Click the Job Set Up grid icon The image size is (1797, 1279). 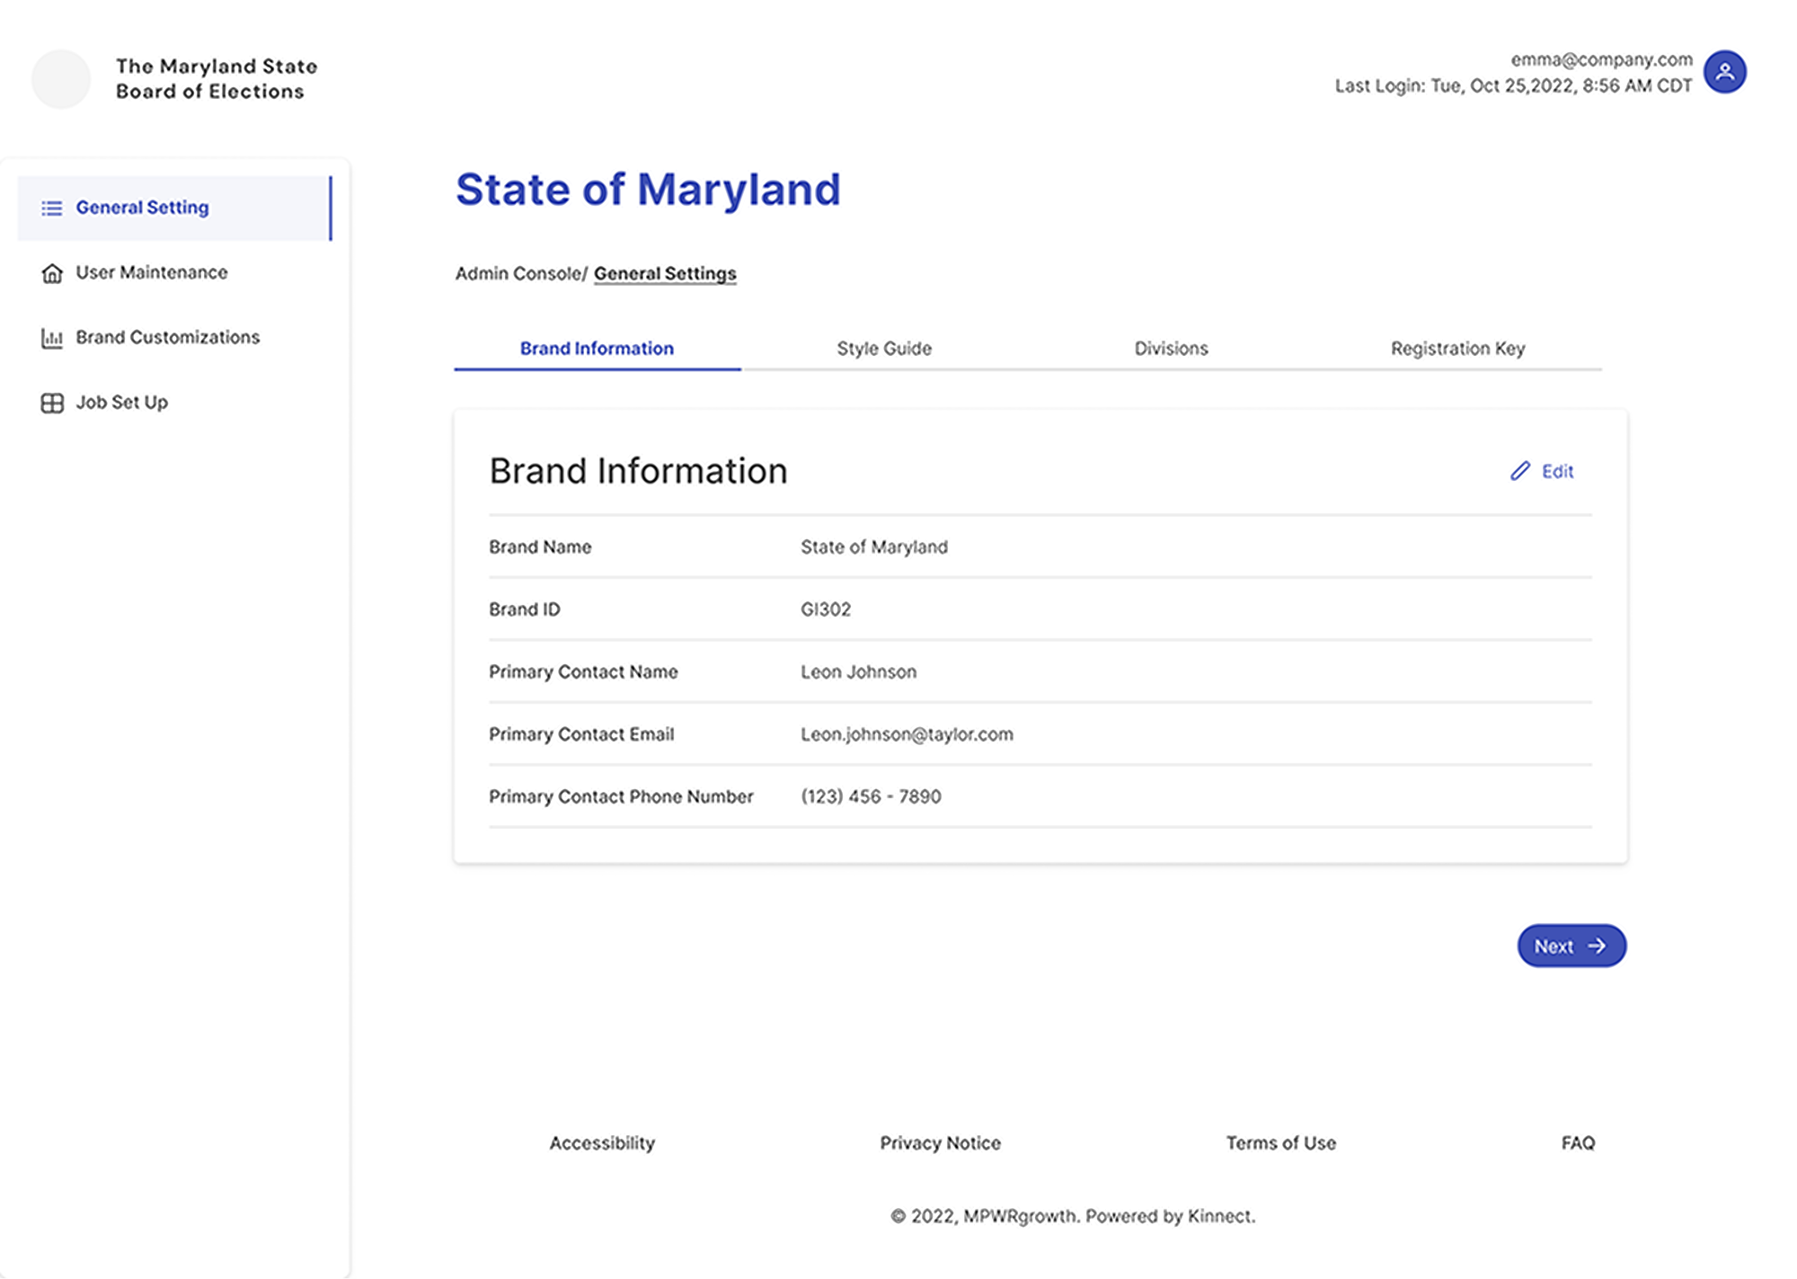52,403
